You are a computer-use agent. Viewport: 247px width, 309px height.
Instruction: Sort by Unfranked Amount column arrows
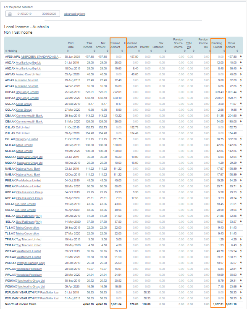(139, 51)
